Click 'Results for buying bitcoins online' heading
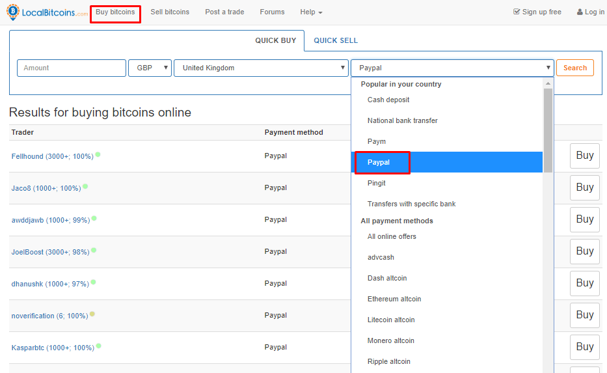Viewport: 607px width, 373px height. click(100, 113)
